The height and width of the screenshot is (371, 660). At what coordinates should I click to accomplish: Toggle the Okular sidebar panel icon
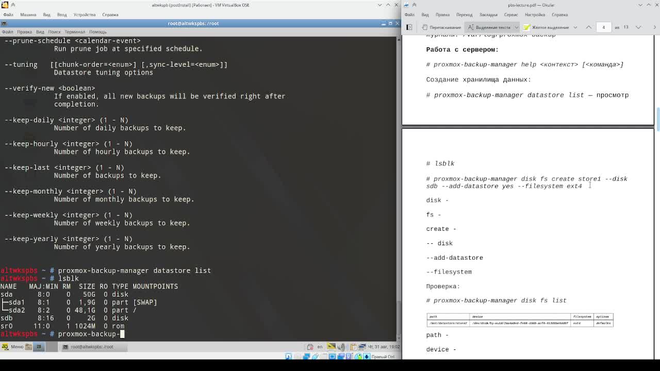(x=409, y=27)
